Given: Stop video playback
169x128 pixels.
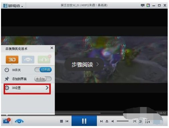Looking at the screenshot, I should click(x=61, y=121).
